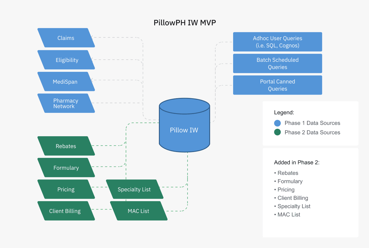Click the Pricing parallelogram shape
This screenshot has width=369, height=248.
click(66, 189)
